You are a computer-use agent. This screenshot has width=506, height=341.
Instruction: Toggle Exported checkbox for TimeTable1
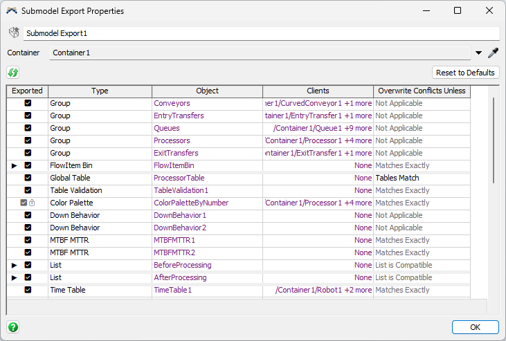tap(28, 290)
